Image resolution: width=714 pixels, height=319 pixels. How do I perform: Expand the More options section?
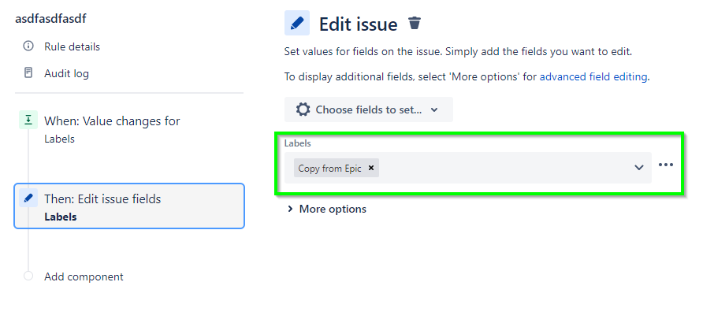tap(327, 209)
